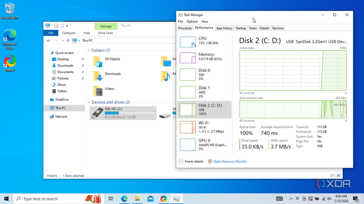Open Drive Tools ribbon tab

pyautogui.click(x=105, y=33)
